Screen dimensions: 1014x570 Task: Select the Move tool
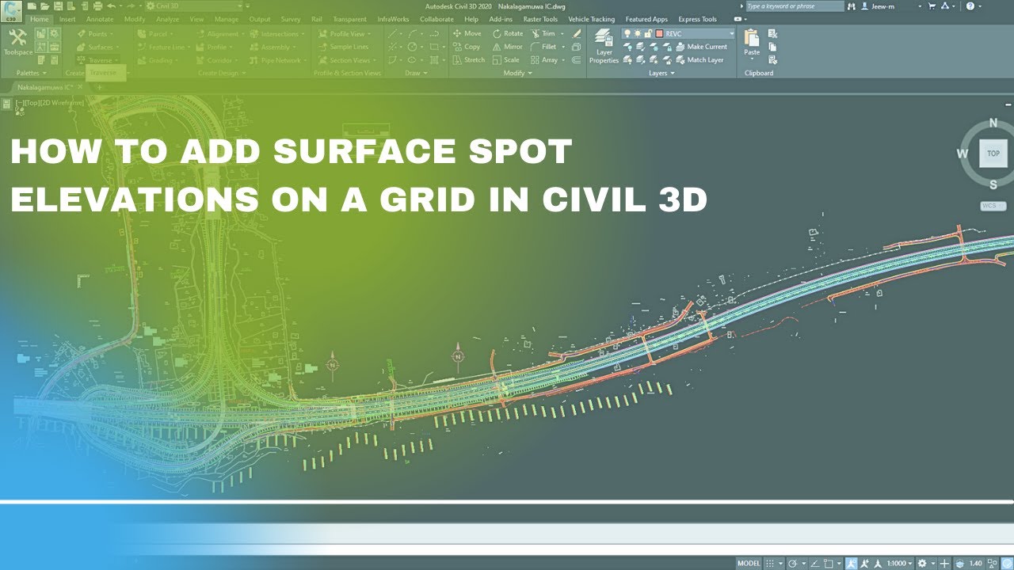pos(467,34)
